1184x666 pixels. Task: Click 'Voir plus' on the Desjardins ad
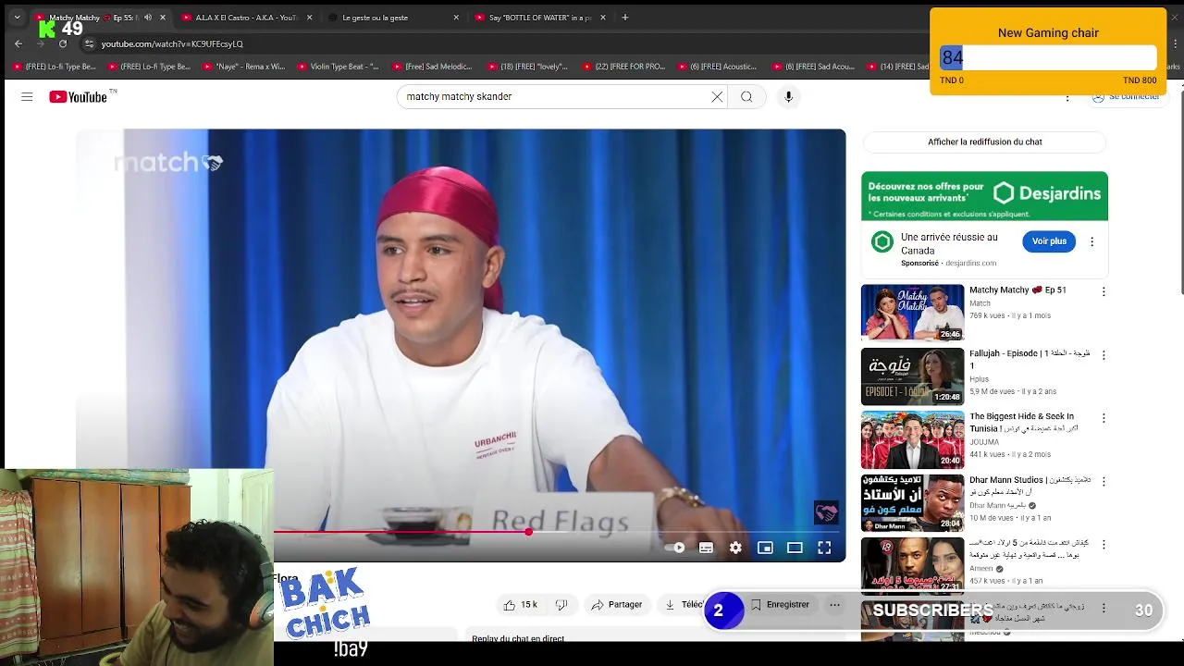point(1049,241)
